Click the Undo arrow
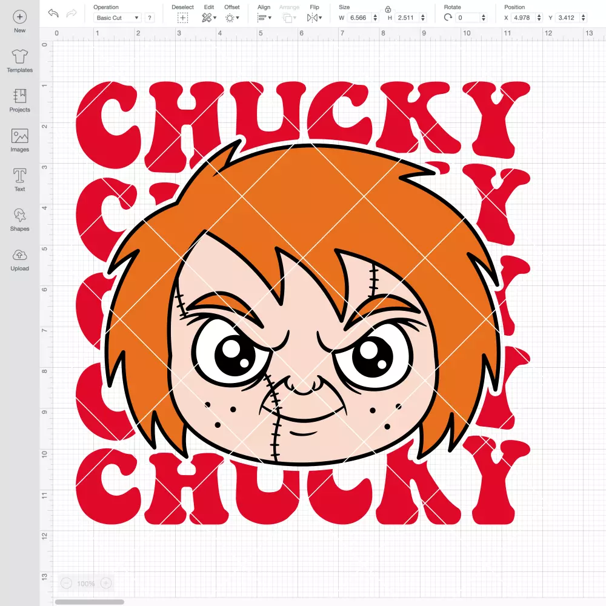The image size is (606, 606). click(x=53, y=13)
